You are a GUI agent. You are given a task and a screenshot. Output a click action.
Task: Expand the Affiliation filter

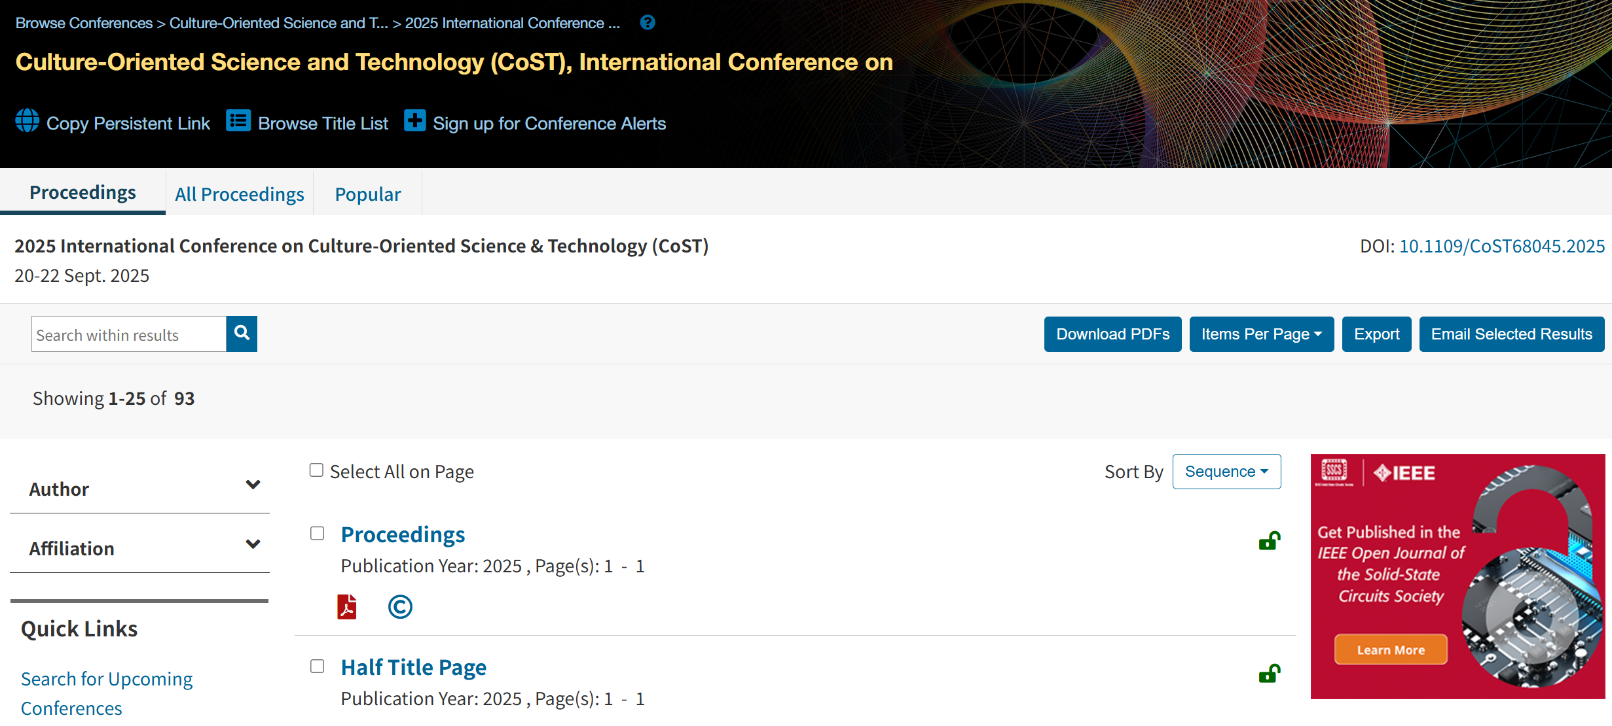pos(253,545)
